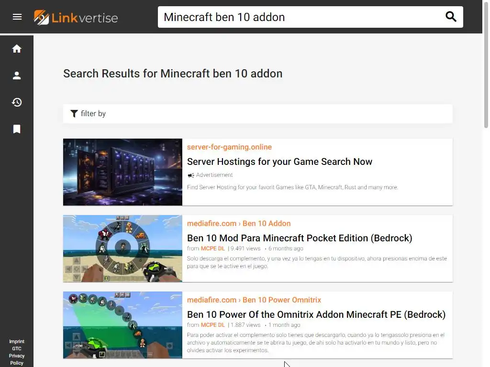The height and width of the screenshot is (367, 490).
Task: Open the profile user icon
Action: (x=17, y=76)
